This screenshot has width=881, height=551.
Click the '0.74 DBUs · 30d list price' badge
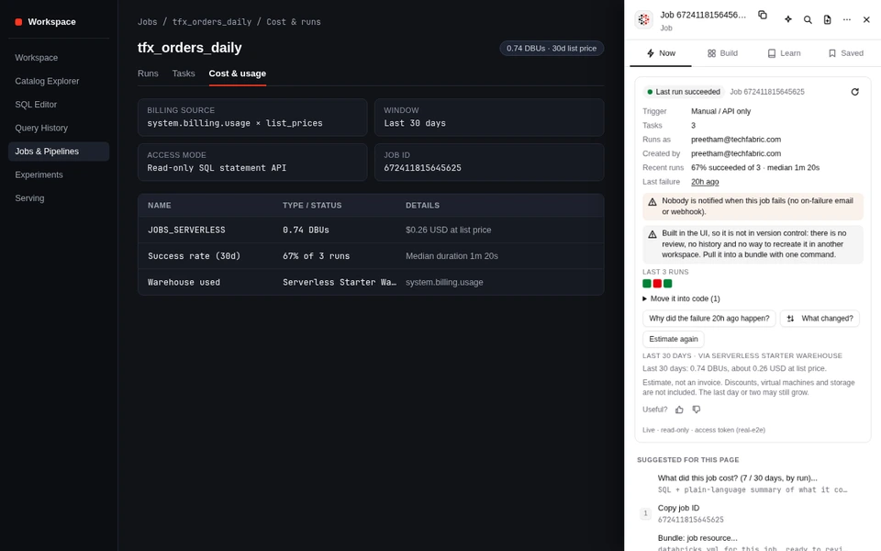click(x=552, y=49)
